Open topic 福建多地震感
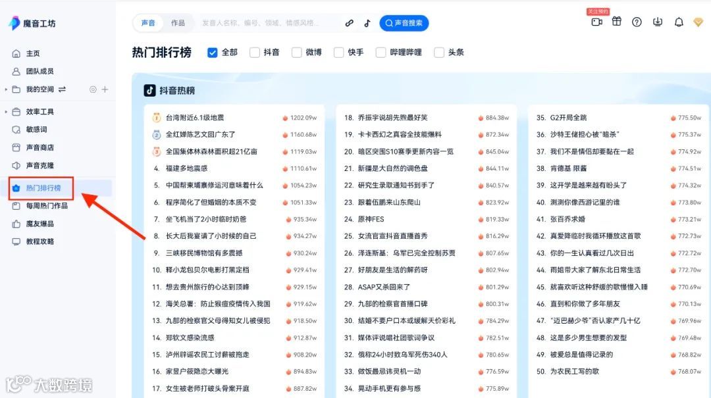 point(186,168)
